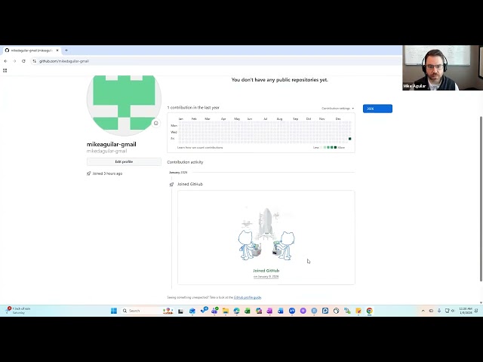This screenshot has height=362, width=483.
Task: Click the Octocat rocket launch illustration
Action: tap(266, 234)
